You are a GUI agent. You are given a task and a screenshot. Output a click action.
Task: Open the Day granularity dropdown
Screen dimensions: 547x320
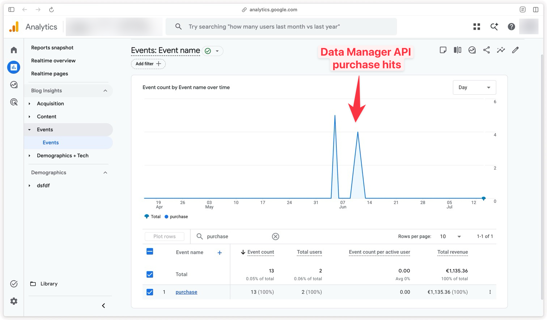pyautogui.click(x=474, y=87)
